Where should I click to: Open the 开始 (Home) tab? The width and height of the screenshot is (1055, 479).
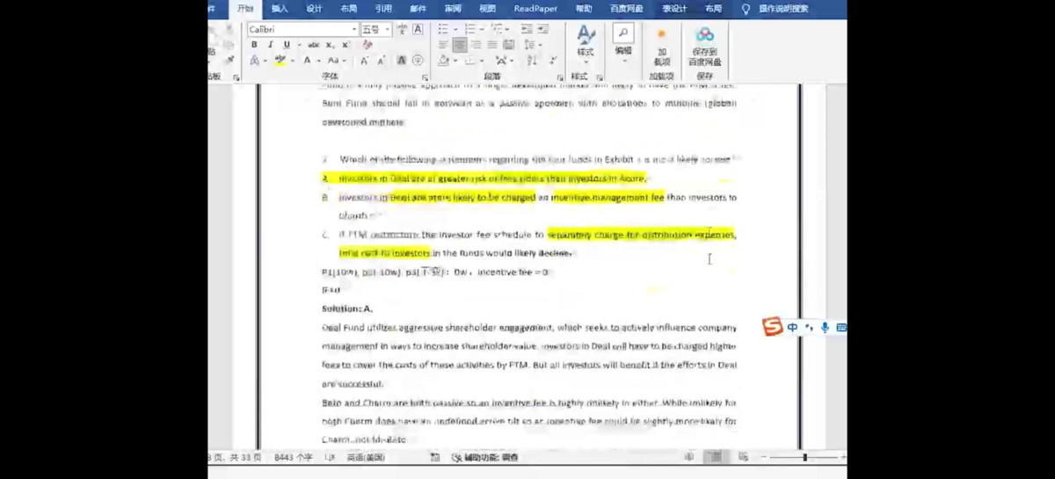(x=245, y=9)
